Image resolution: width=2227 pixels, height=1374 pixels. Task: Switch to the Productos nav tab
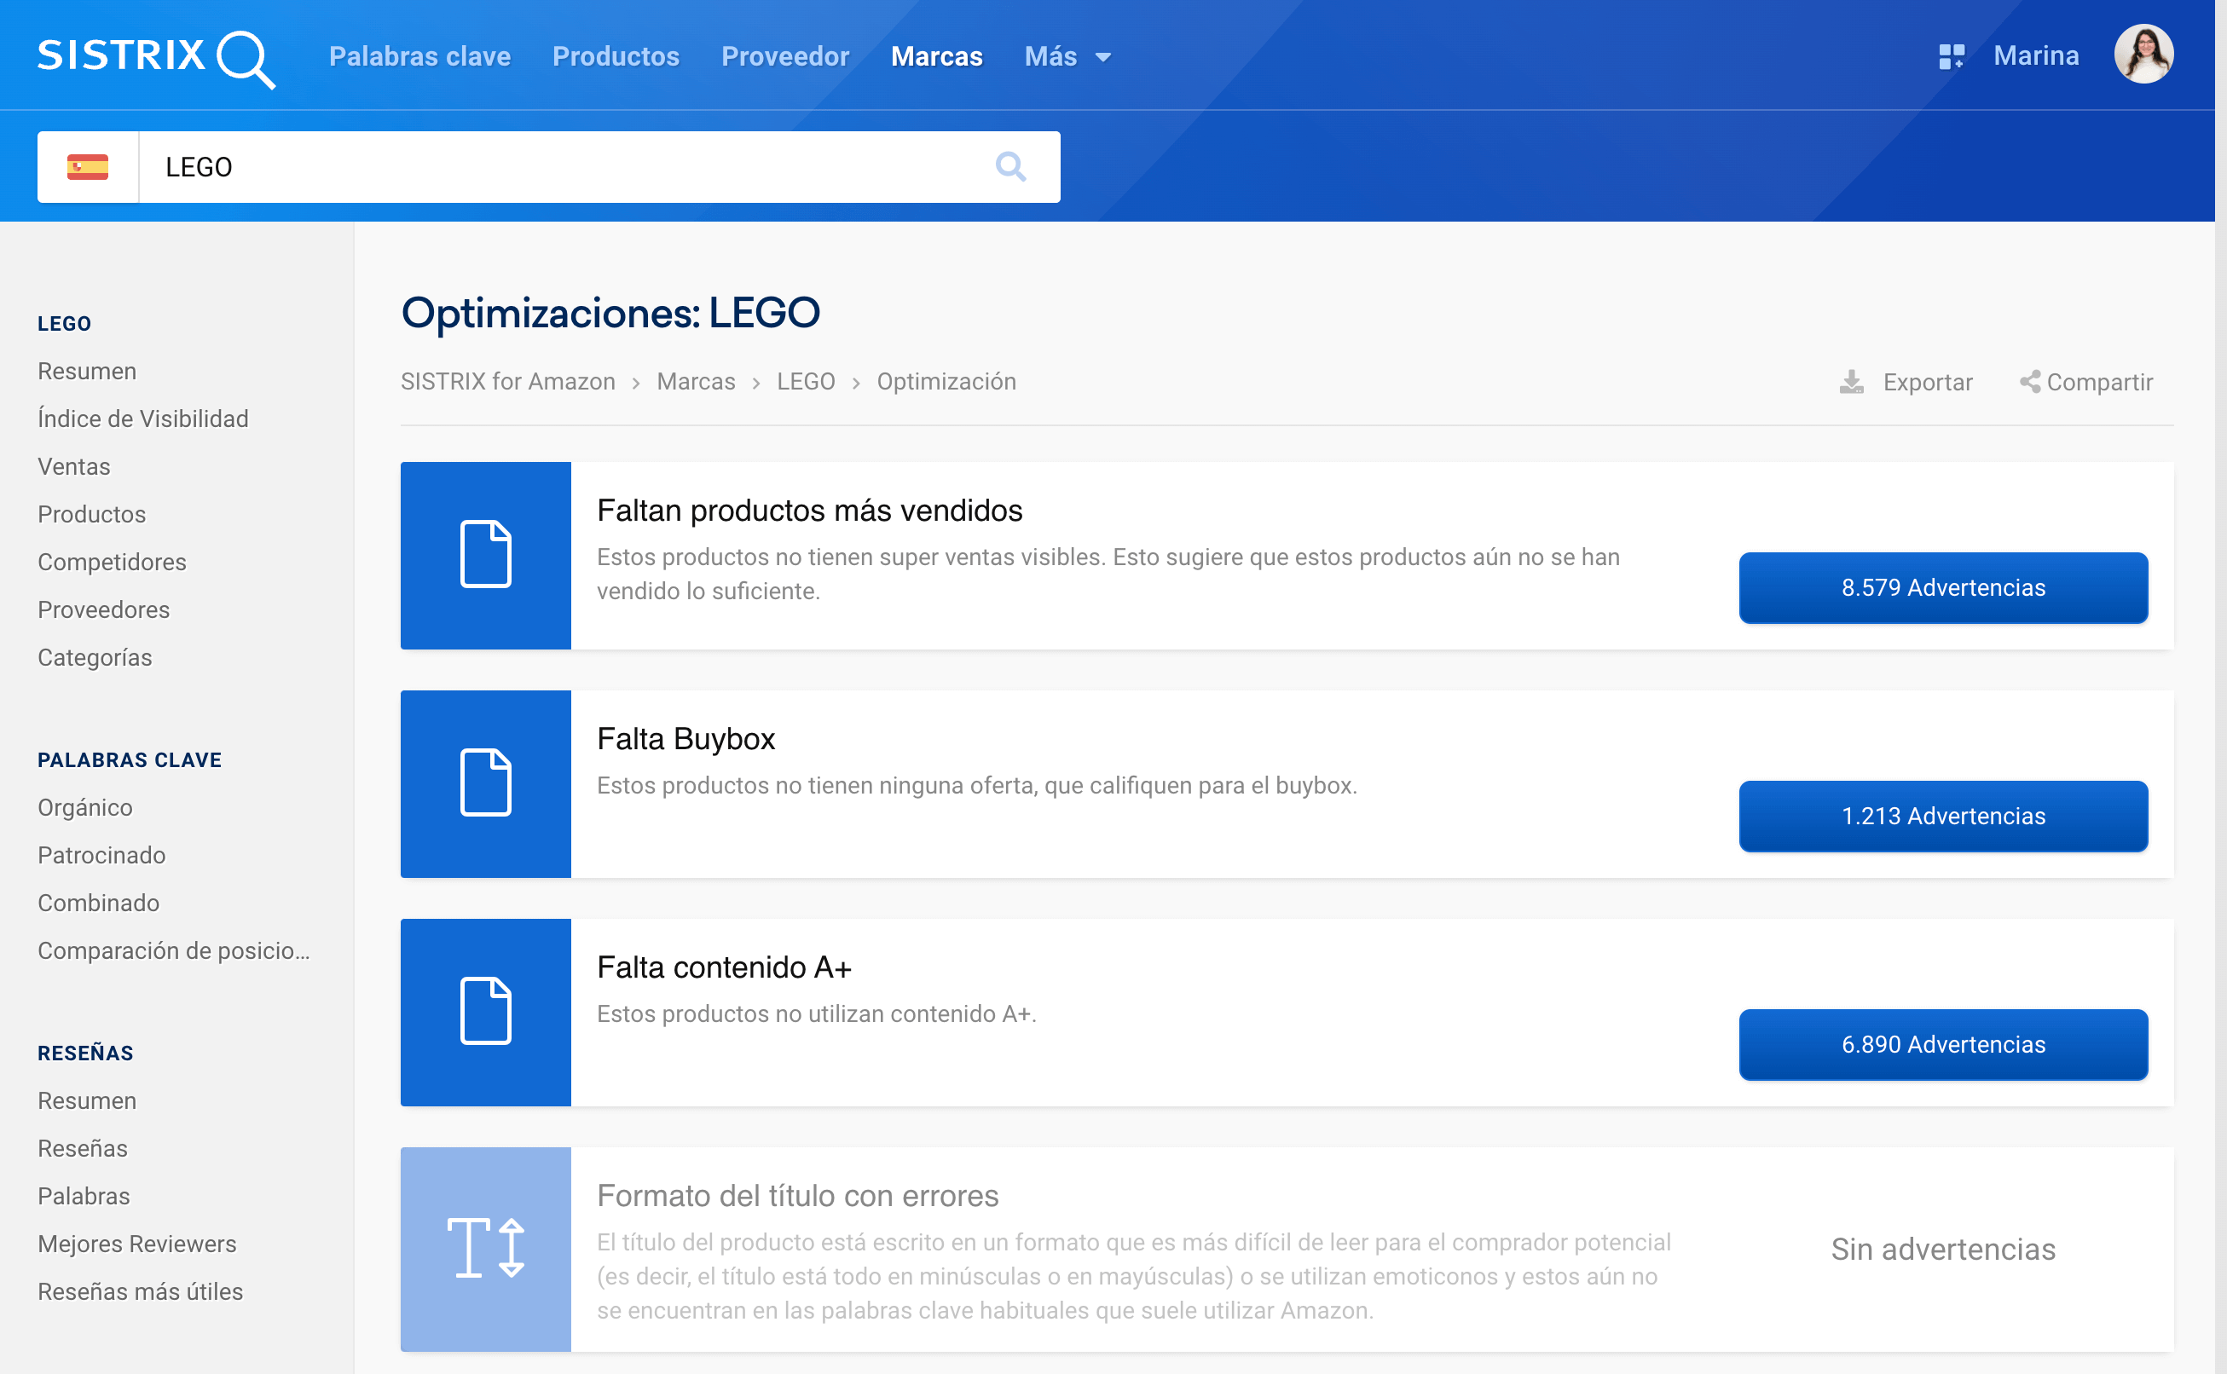click(616, 56)
